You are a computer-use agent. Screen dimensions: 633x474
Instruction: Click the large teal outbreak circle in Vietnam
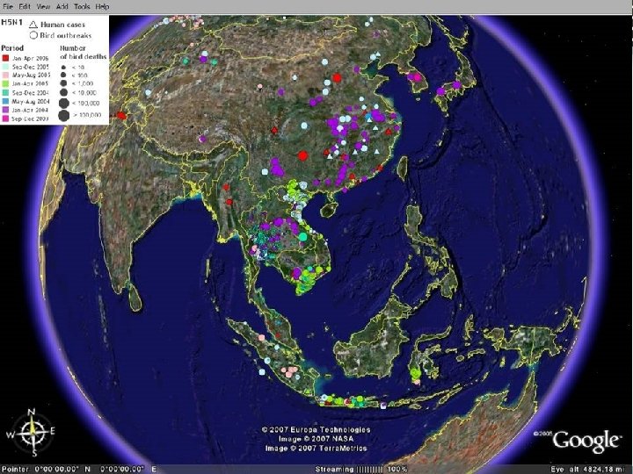tap(302, 237)
